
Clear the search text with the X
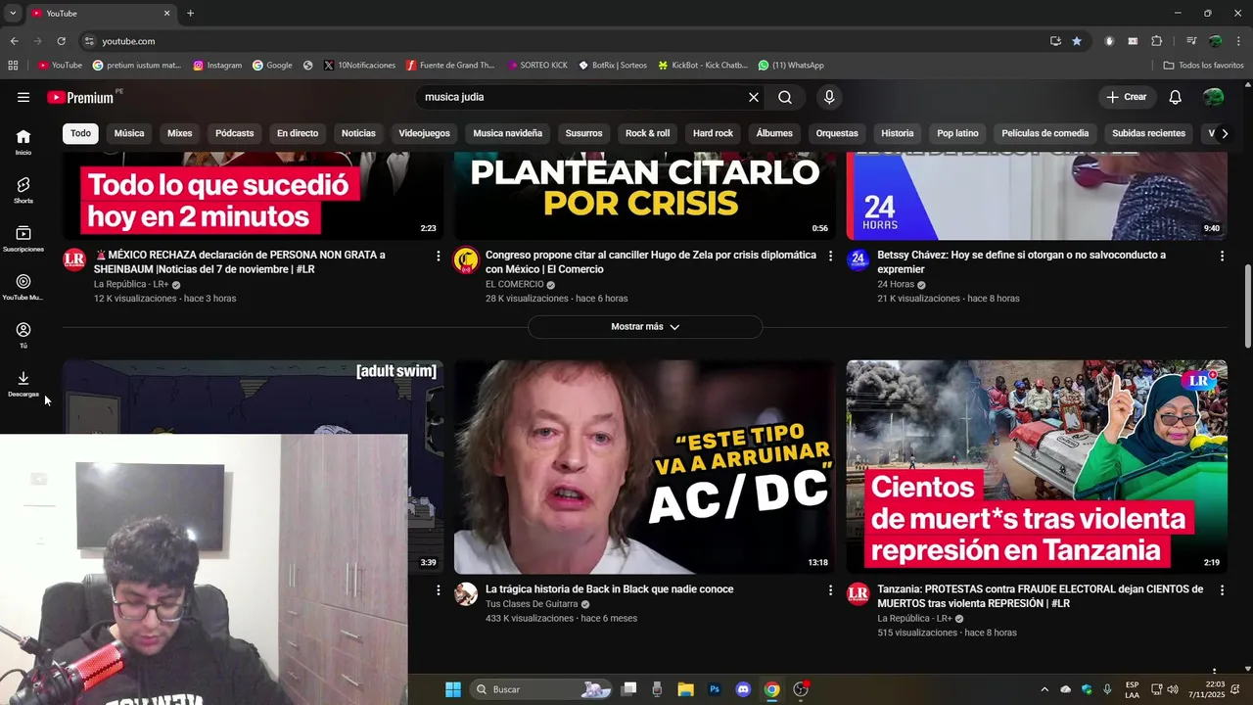click(754, 97)
